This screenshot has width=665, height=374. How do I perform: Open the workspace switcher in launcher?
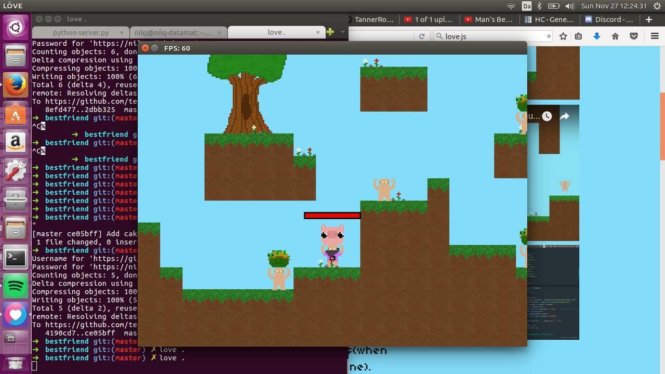point(16,342)
